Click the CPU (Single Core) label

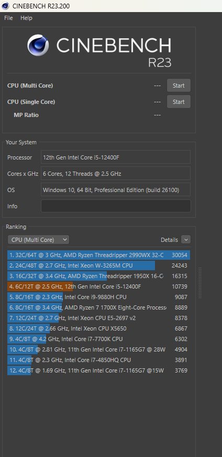tap(31, 102)
